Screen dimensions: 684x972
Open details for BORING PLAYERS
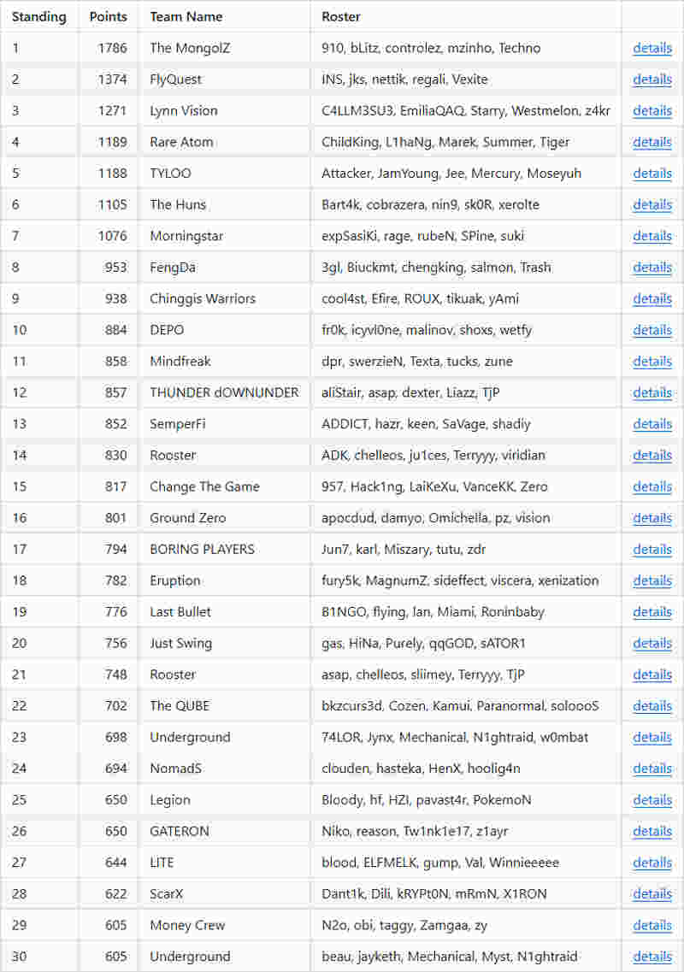[x=652, y=549]
